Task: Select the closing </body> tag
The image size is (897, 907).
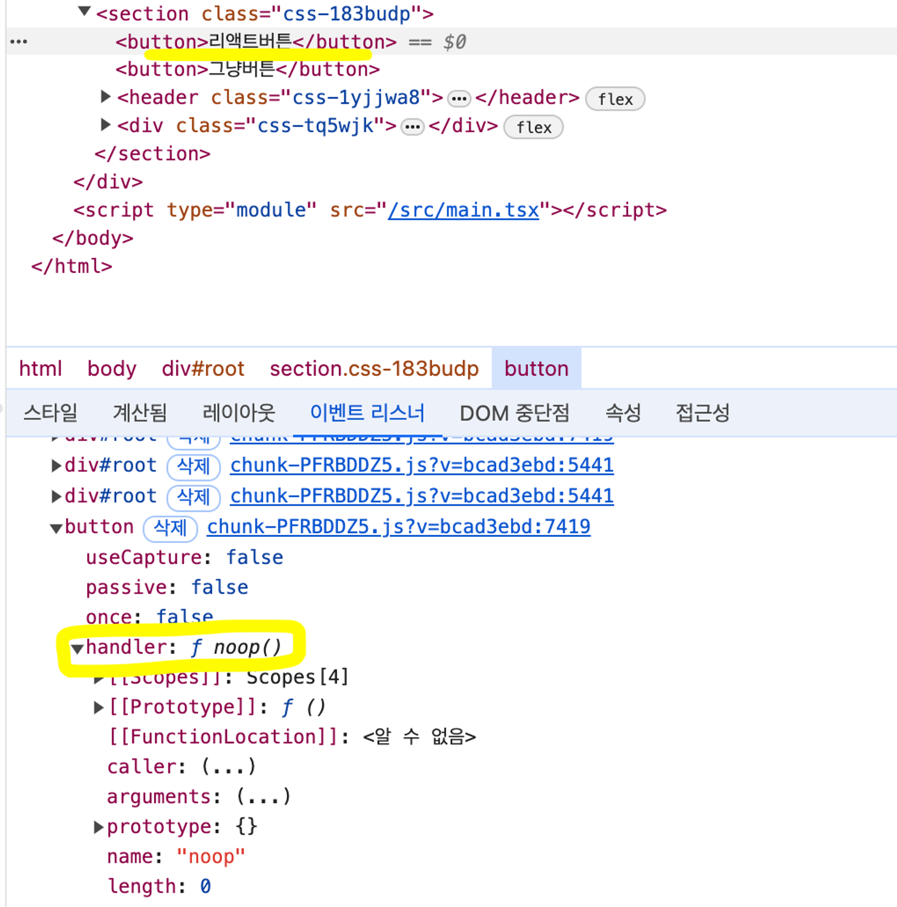Action: 93,238
